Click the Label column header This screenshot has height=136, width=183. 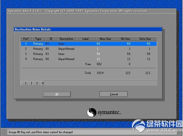(86, 39)
